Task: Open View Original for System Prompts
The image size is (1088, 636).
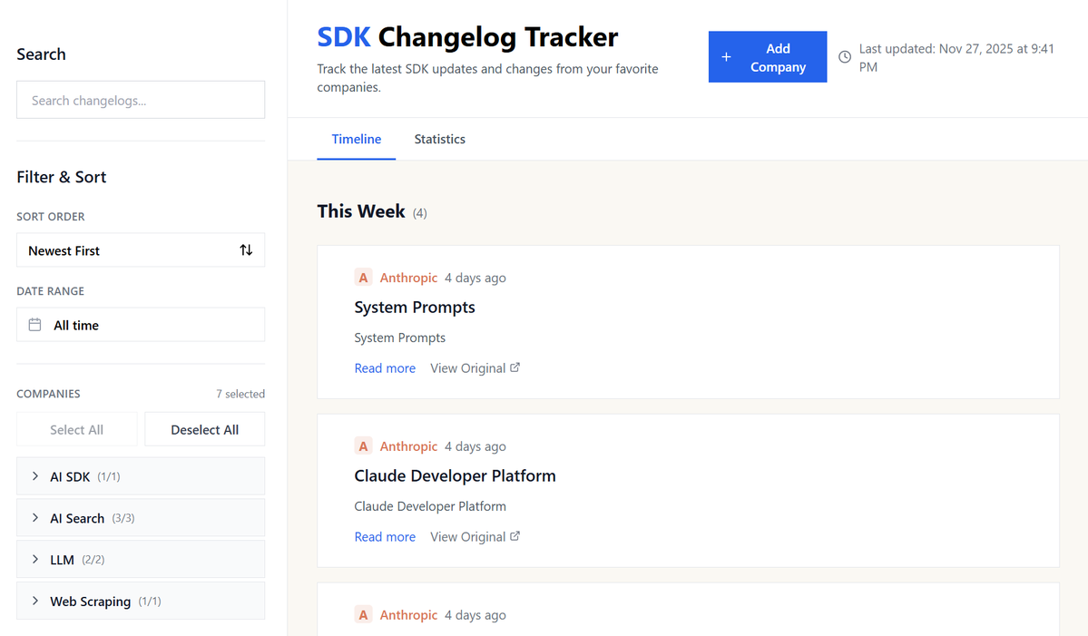Action: [475, 368]
